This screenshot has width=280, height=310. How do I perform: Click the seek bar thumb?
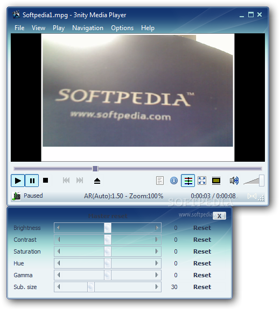95,169
